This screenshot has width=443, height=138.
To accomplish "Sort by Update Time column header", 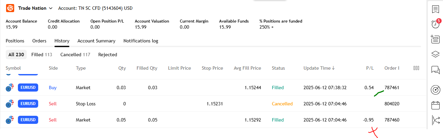I will point(319,68).
